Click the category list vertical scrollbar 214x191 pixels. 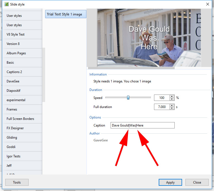point(43,74)
